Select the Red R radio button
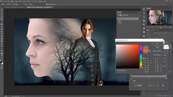Screen dimensions: 173x97 (x=144, y=65)
